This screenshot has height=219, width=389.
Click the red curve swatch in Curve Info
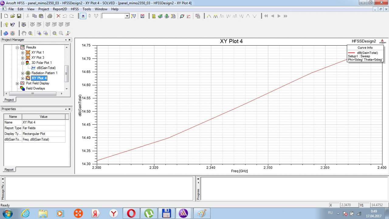pos(351,53)
